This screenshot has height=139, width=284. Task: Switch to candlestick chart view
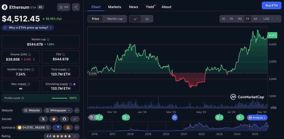(x=147, y=19)
